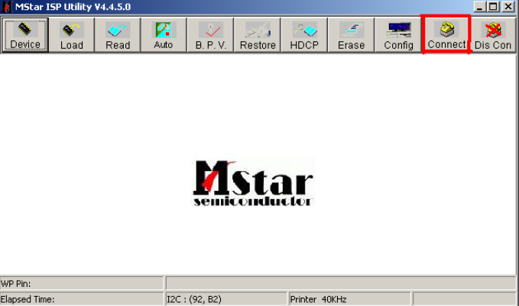This screenshot has width=519, height=306.
Task: Click the Elapsed Time status field
Action: point(82,299)
